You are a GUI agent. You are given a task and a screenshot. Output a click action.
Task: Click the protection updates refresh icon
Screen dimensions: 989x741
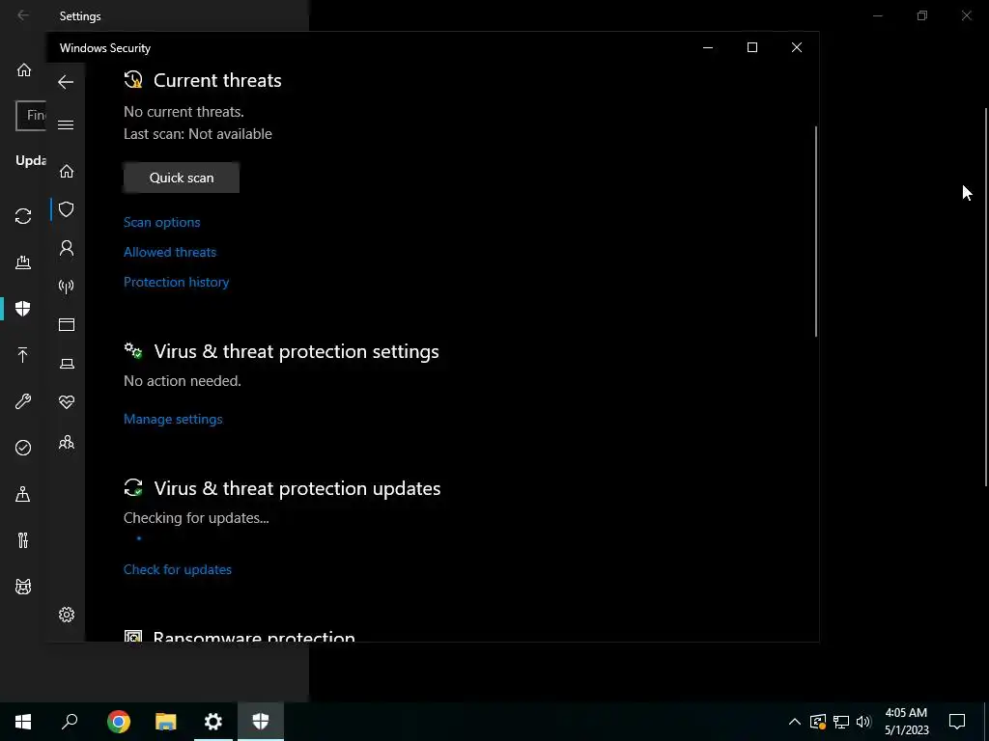coord(133,487)
